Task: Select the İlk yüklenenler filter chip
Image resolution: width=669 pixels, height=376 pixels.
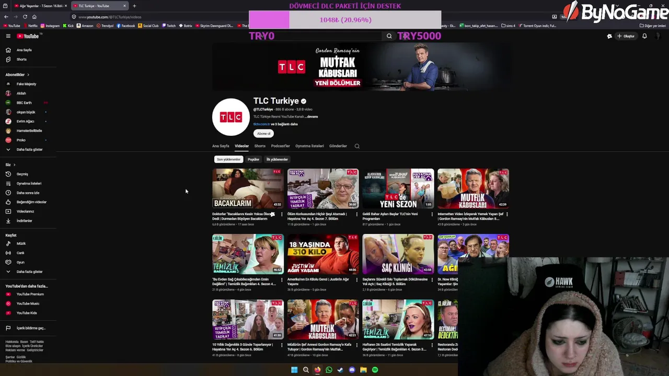Action: pyautogui.click(x=277, y=159)
